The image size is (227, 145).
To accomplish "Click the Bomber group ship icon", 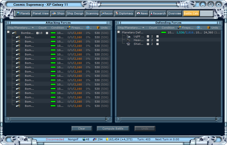I will pyautogui.click(x=14, y=33).
